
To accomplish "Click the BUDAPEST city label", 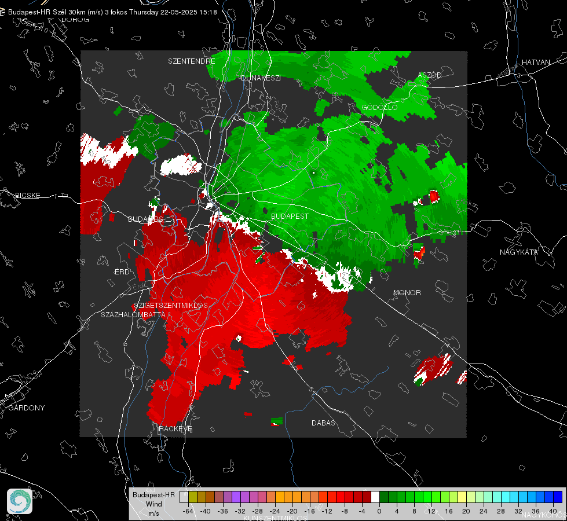I will click(x=290, y=216).
